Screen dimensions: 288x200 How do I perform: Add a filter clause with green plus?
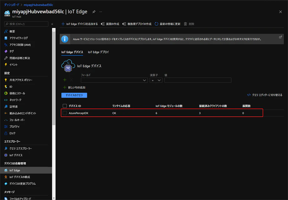pos(65,80)
